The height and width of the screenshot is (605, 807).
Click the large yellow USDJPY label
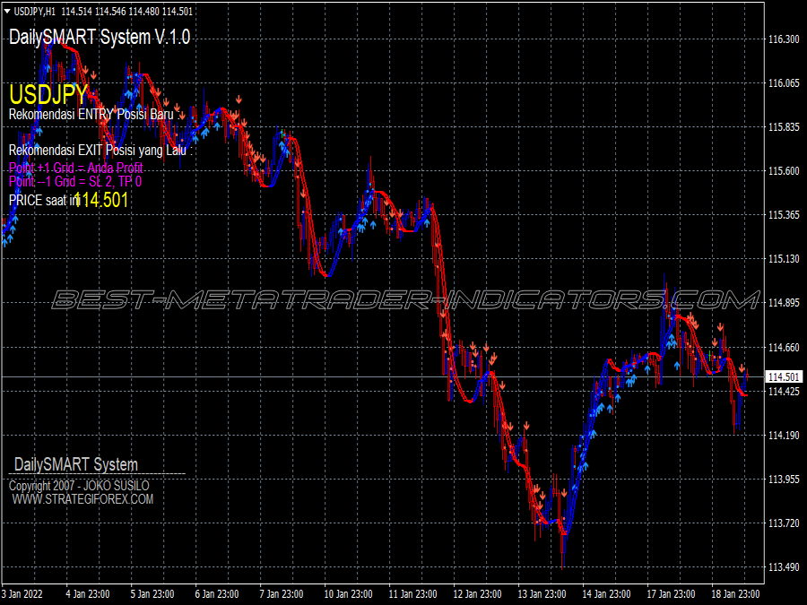point(49,94)
